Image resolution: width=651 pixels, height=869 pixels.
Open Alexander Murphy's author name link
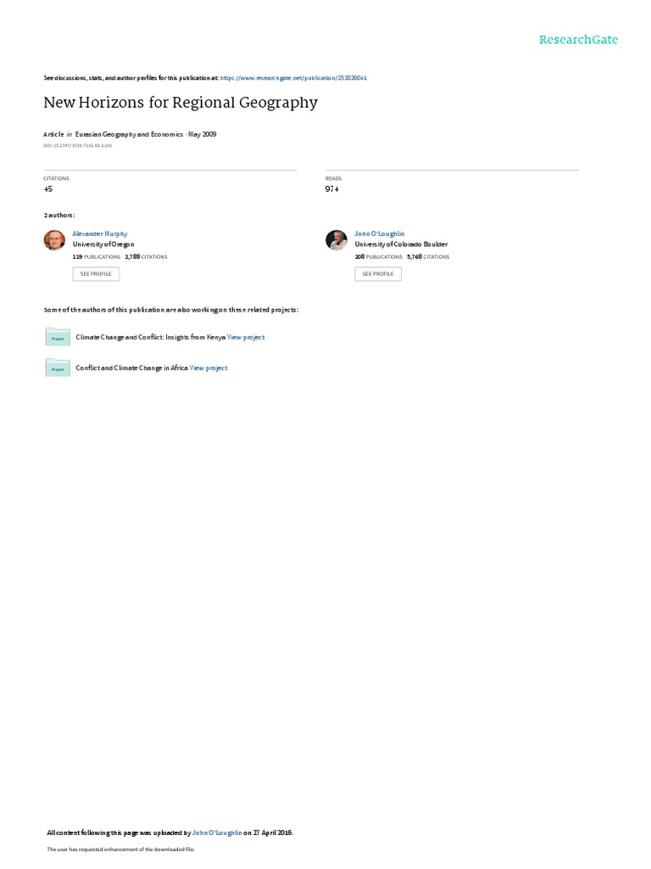pyautogui.click(x=100, y=234)
